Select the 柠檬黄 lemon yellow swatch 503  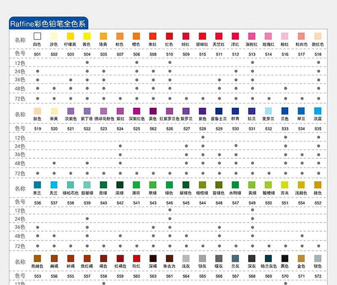tap(70, 35)
